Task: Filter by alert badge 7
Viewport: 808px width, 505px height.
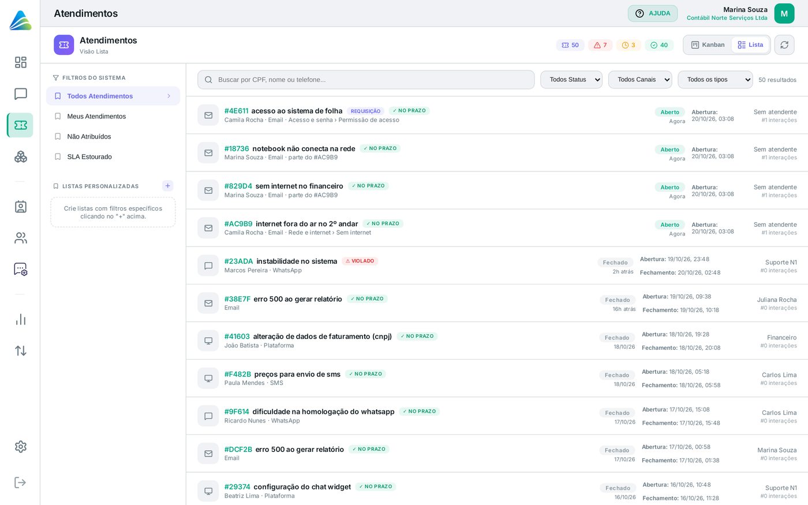Action: [600, 45]
